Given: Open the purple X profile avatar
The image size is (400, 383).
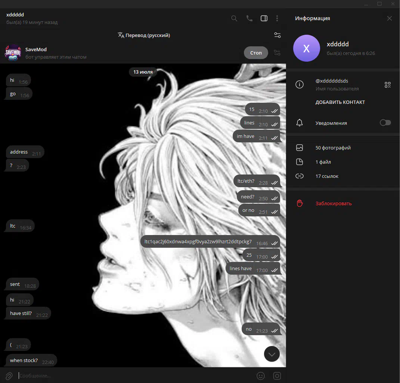Looking at the screenshot, I should 306,48.
